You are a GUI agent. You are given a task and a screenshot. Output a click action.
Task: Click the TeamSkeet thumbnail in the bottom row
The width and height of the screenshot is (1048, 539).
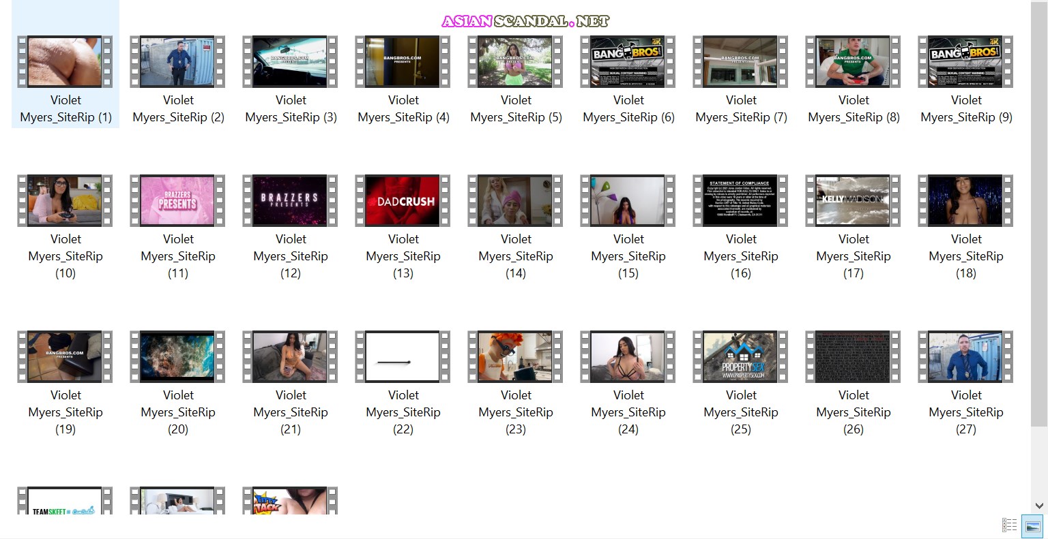(x=65, y=501)
